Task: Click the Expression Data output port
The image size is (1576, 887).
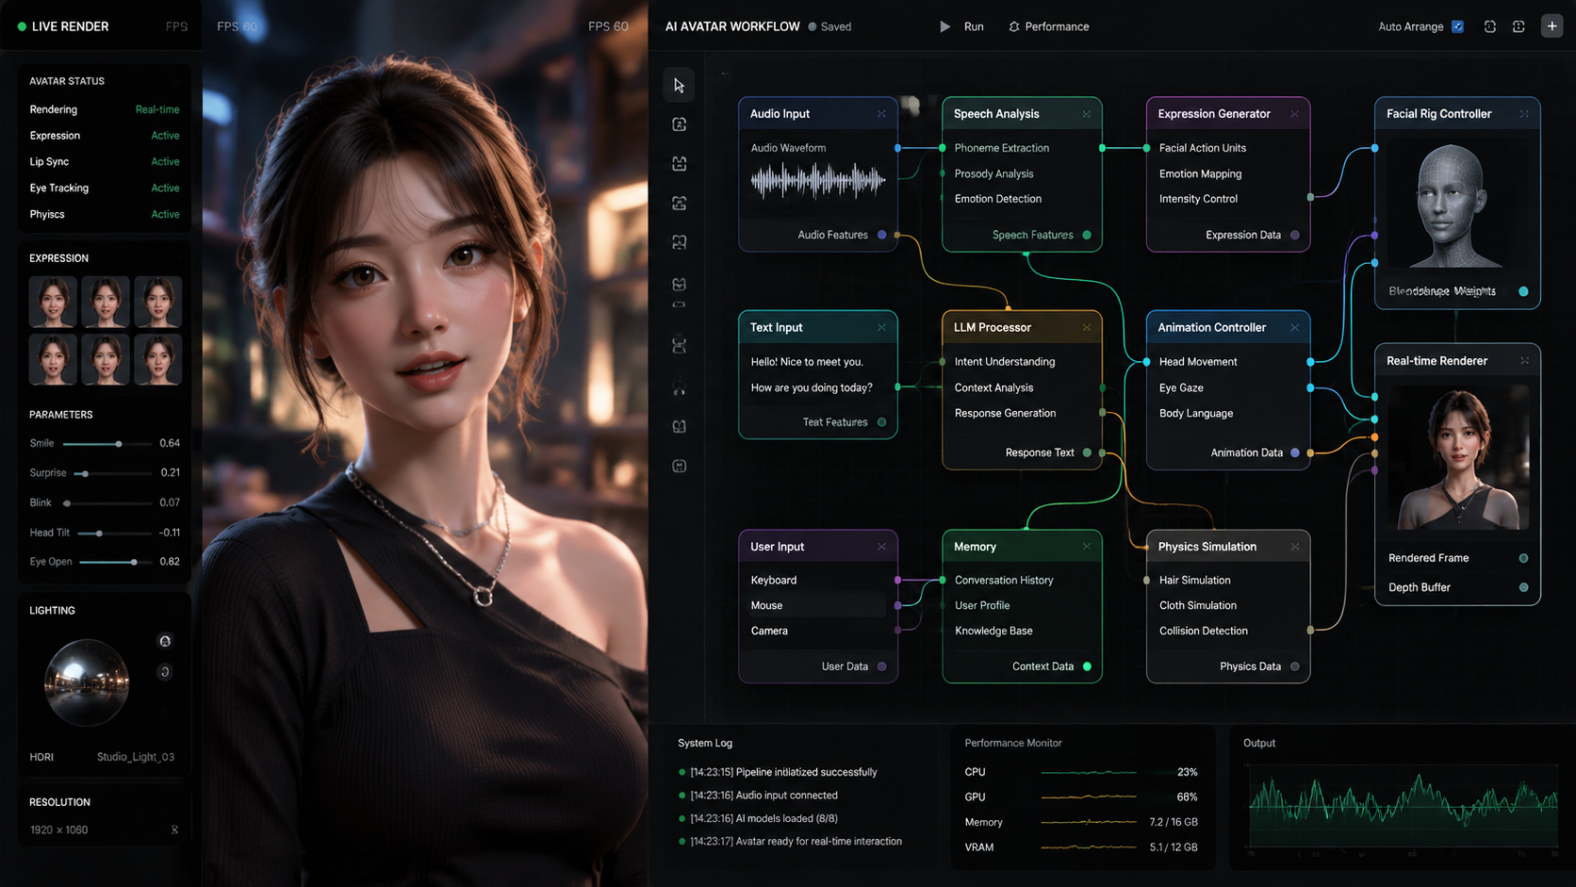Action: pos(1295,235)
